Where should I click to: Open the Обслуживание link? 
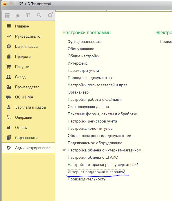pyautogui.click(x=81, y=49)
